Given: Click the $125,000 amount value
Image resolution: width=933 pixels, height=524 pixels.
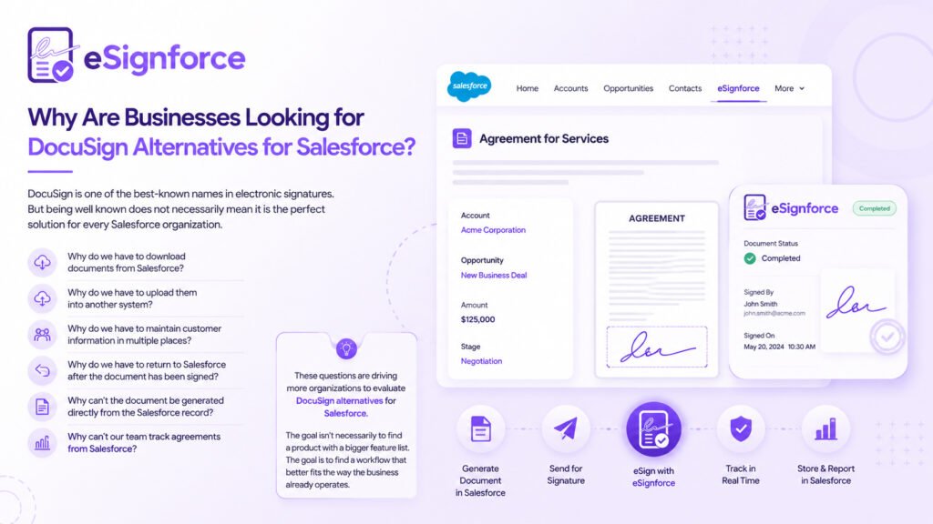Looking at the screenshot, I should coord(477,319).
